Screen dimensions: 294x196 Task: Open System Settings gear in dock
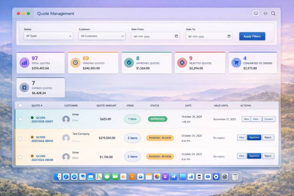tap(225, 177)
